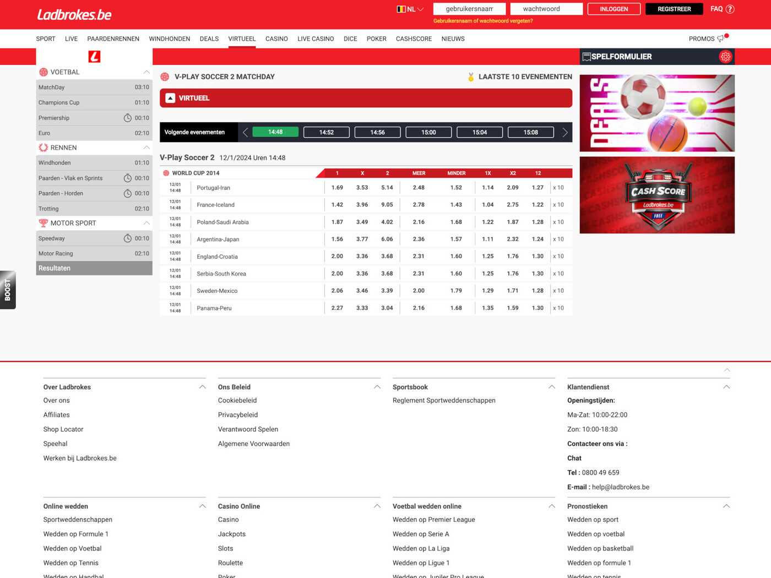771x578 pixels.
Task: Select the 15:08 event time tab
Action: click(531, 132)
